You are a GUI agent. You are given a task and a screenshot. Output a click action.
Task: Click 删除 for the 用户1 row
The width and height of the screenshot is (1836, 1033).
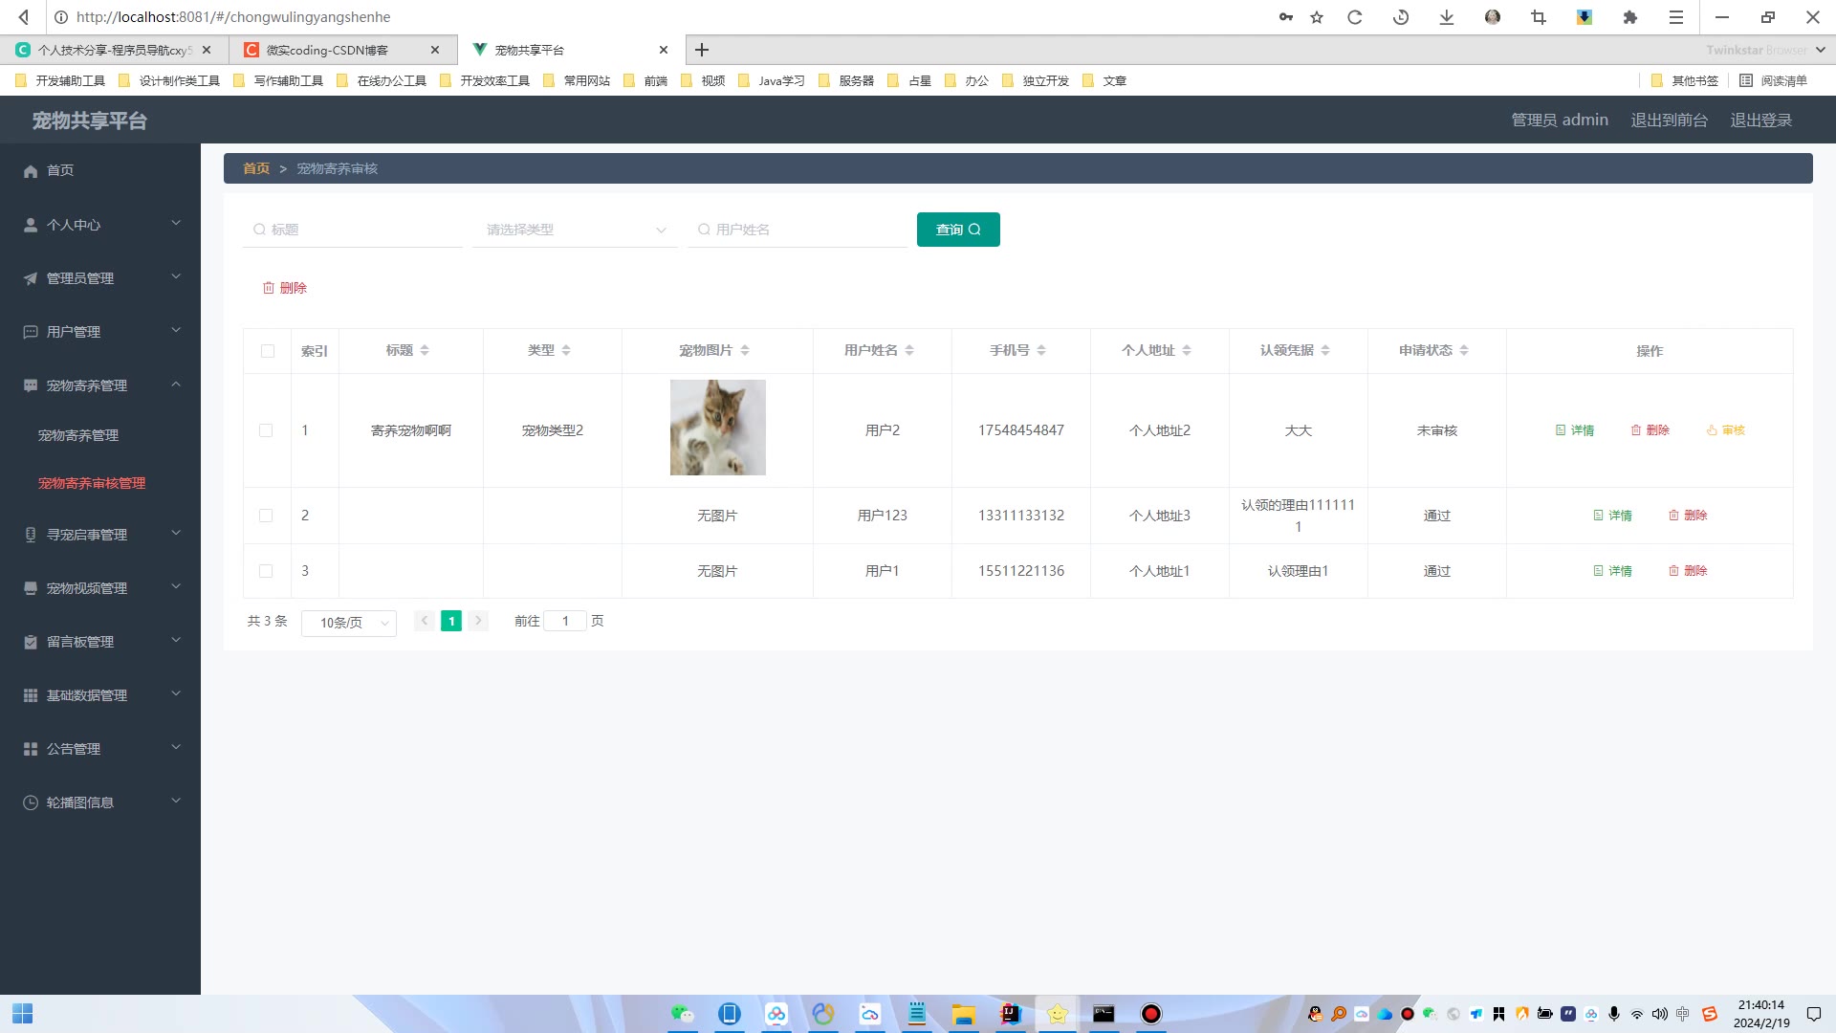click(x=1688, y=571)
